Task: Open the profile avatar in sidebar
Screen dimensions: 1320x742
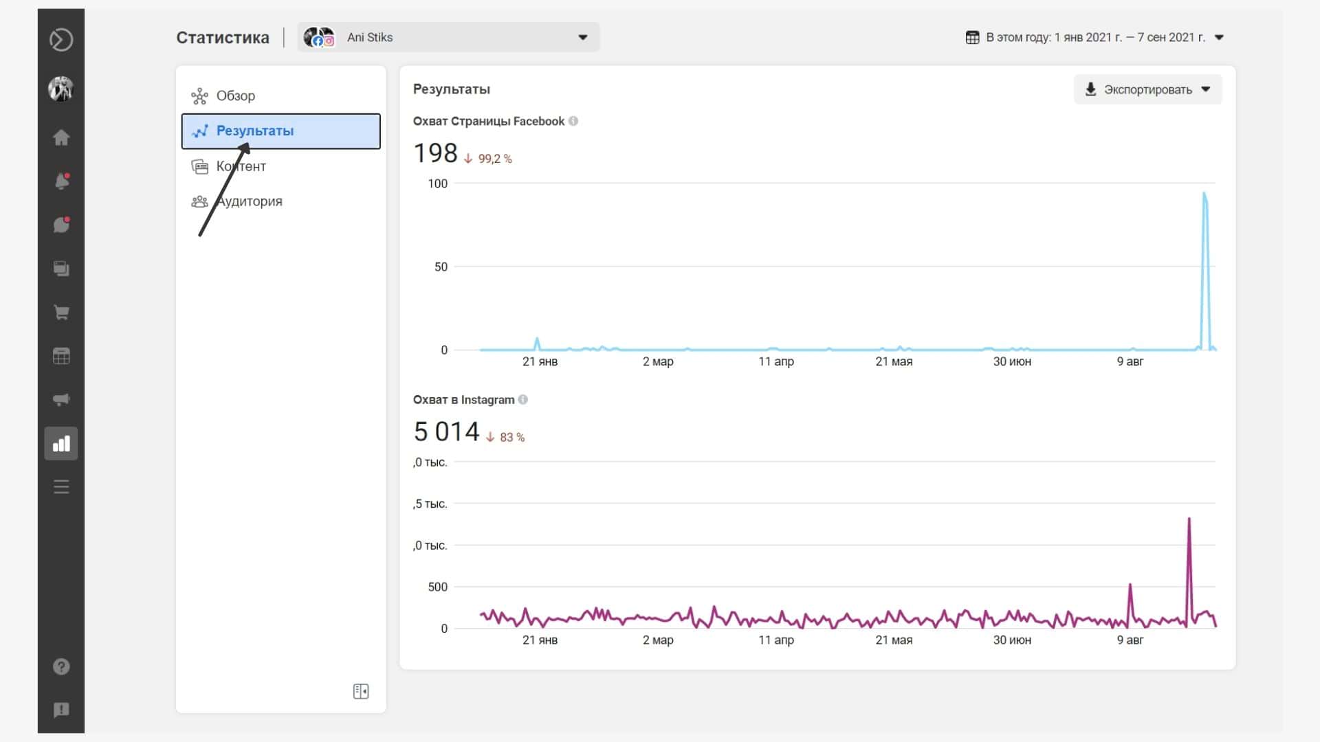Action: pos(61,89)
